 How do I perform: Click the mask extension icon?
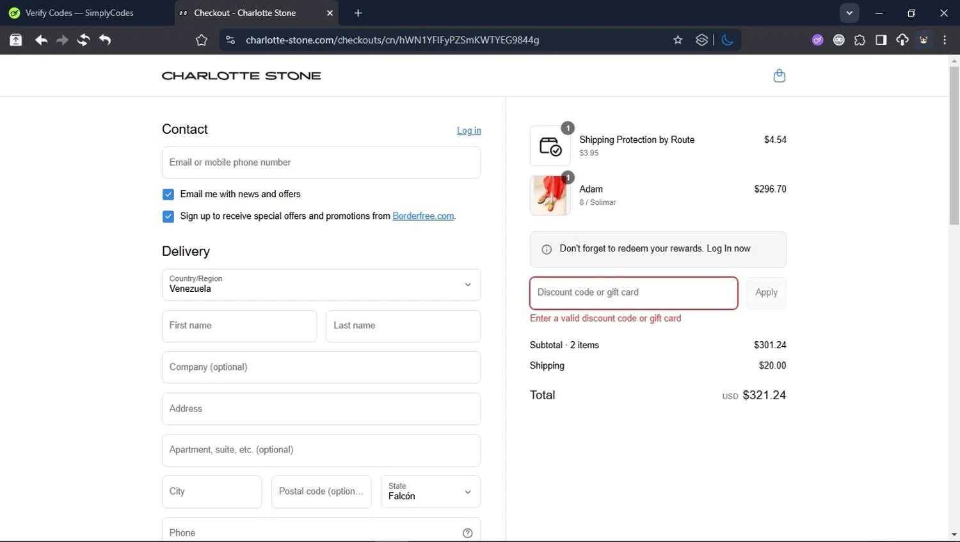838,40
